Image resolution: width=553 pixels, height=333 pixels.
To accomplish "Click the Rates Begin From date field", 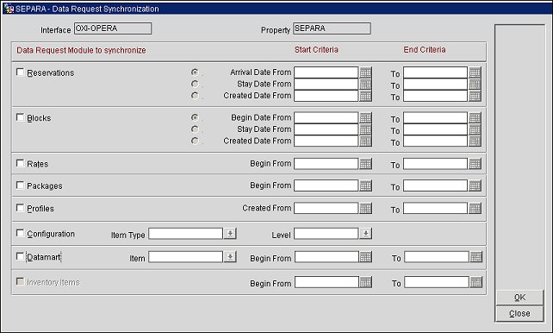I will (326, 164).
